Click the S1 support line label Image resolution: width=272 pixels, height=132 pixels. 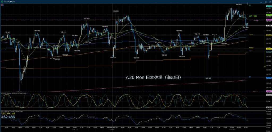(x=250, y=76)
